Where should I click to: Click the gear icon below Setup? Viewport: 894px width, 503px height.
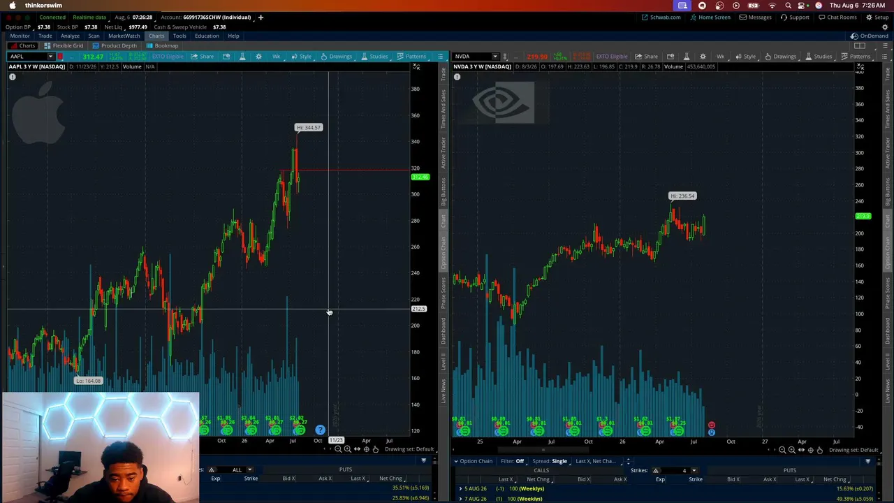point(885,27)
